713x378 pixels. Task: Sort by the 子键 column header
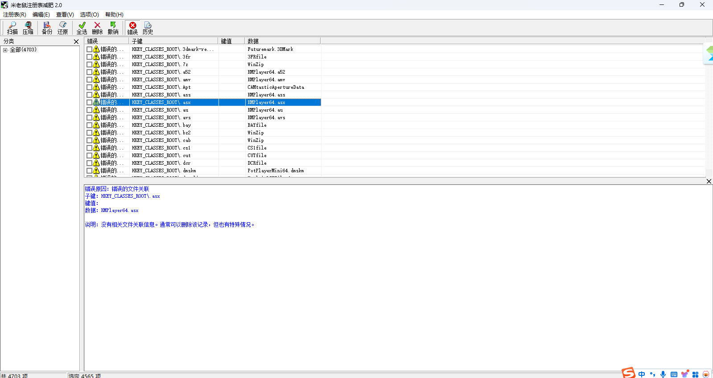[173, 41]
